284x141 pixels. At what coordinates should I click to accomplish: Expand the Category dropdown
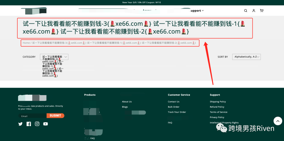tap(54, 57)
